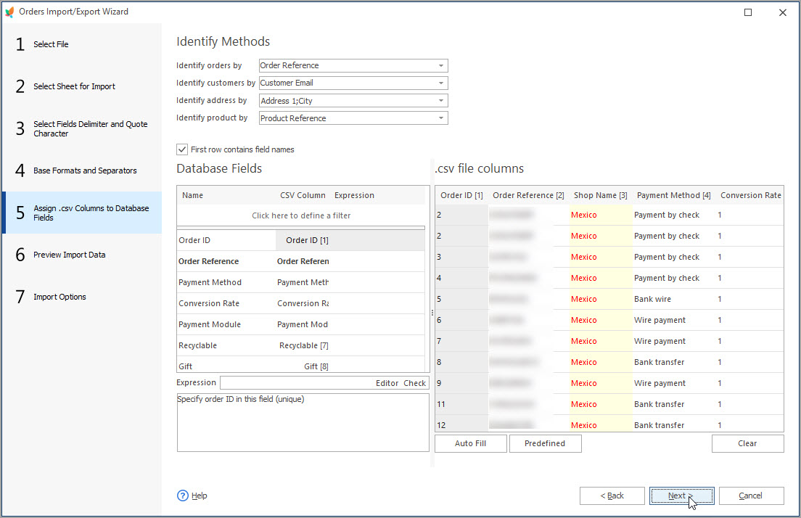This screenshot has height=518, width=801.
Task: Select the Conversion Rate database field row
Action: 301,303
